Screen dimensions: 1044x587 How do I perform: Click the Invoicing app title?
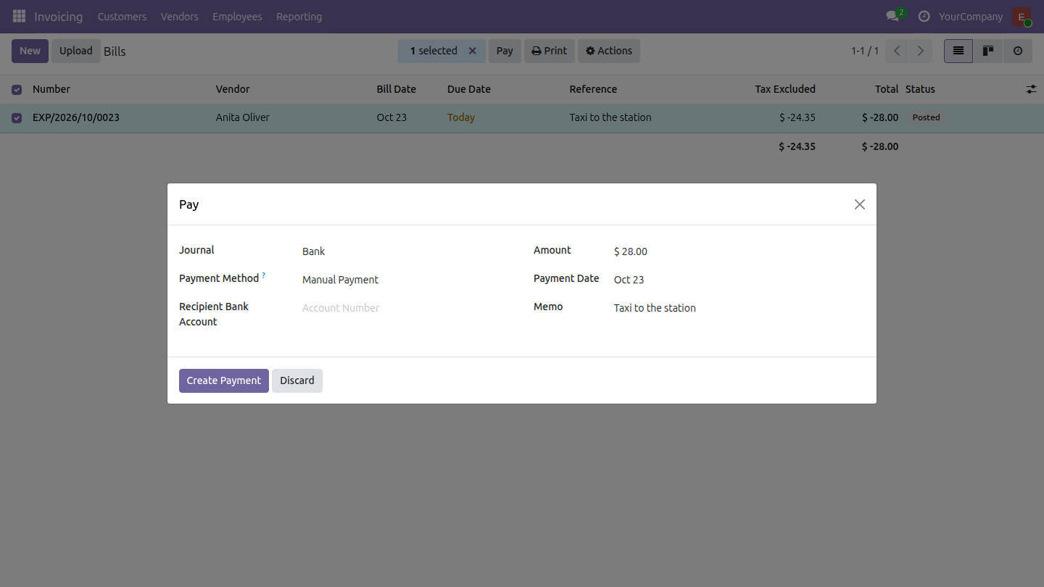[58, 17]
